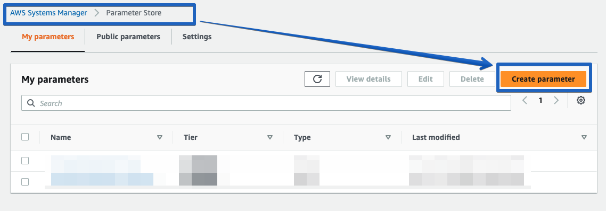Click the search magnifier icon
The height and width of the screenshot is (211, 606).
(31, 103)
